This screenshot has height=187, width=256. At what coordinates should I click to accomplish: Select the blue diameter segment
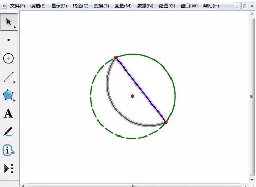tap(141, 90)
